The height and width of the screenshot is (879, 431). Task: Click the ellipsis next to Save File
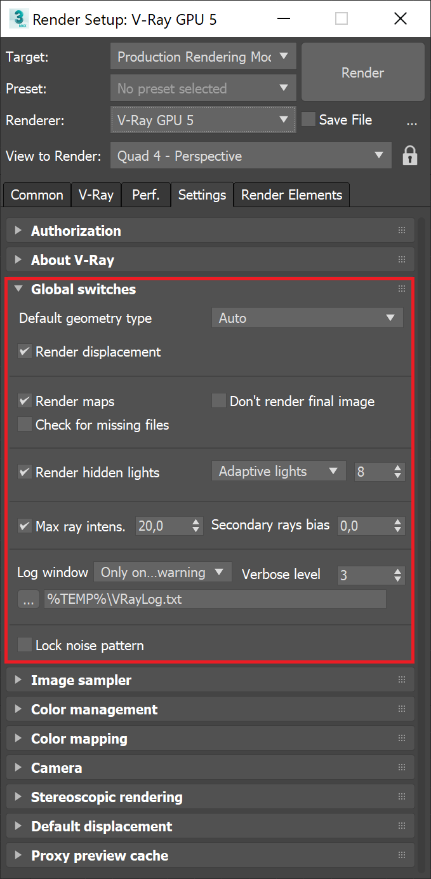[x=412, y=122]
